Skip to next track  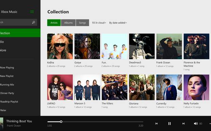183,124
